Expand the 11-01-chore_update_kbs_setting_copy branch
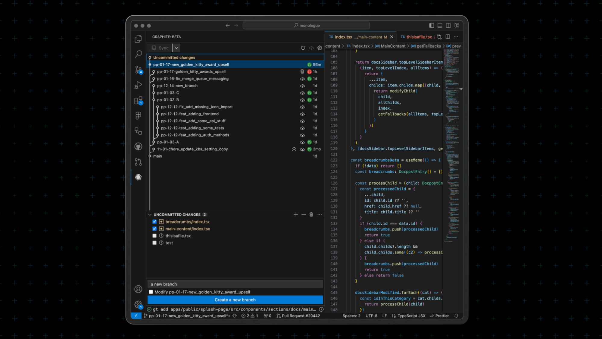602x339 pixels. pos(295,149)
